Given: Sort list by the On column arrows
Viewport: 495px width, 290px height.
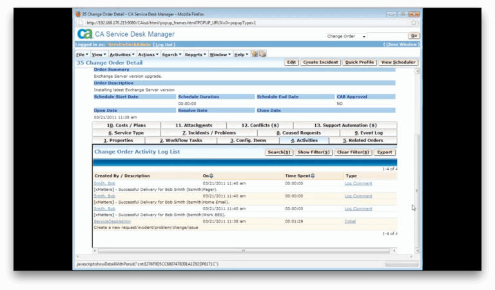Looking at the screenshot, I should pos(211,176).
